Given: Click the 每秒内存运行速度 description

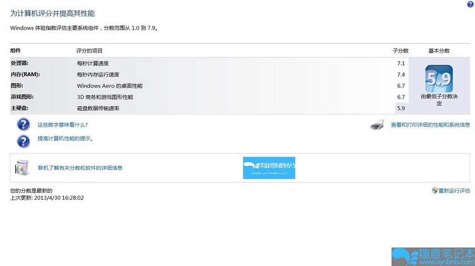Looking at the screenshot, I should click(98, 74).
